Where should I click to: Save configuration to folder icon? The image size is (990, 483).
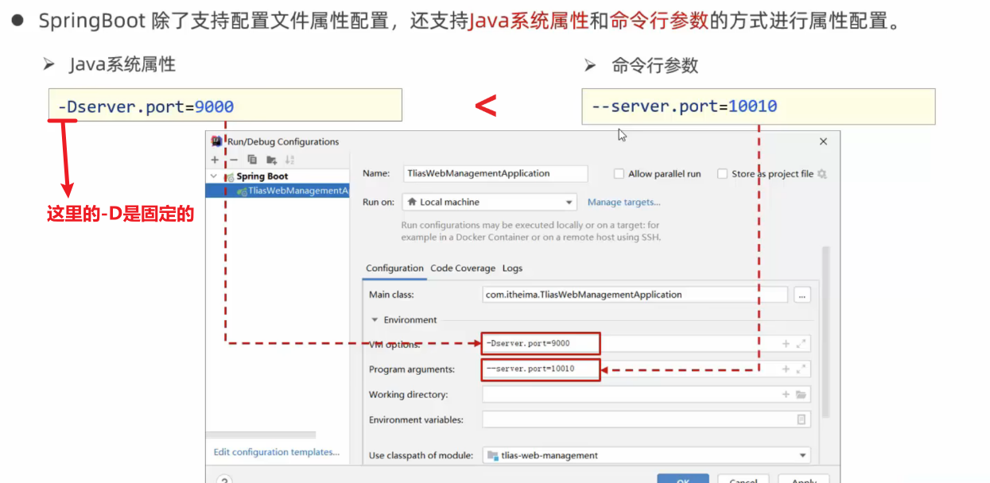(272, 160)
